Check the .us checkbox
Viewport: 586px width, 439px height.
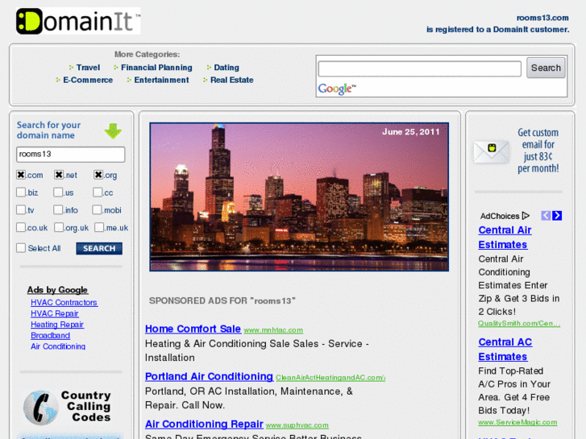click(x=58, y=192)
